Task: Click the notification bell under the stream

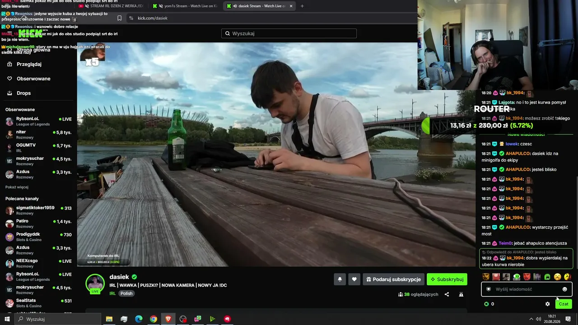Action: pos(340,279)
